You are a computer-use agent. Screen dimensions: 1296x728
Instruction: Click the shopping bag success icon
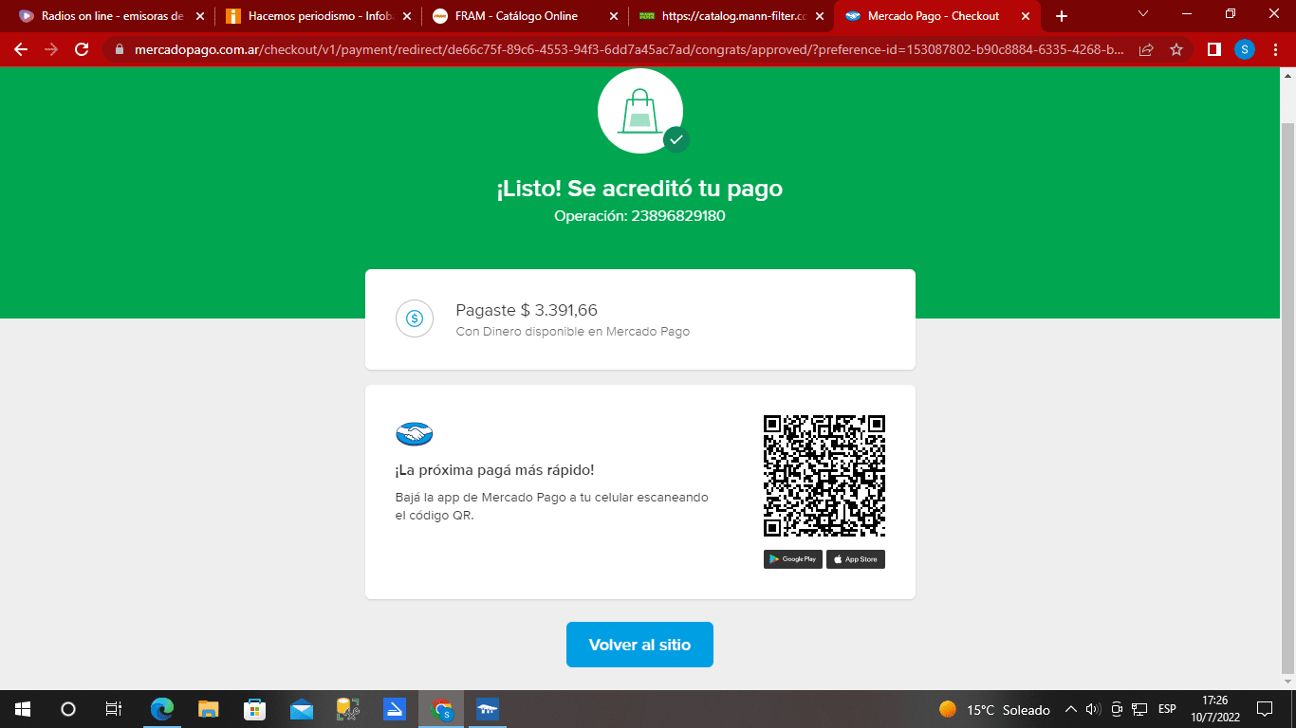pos(640,111)
